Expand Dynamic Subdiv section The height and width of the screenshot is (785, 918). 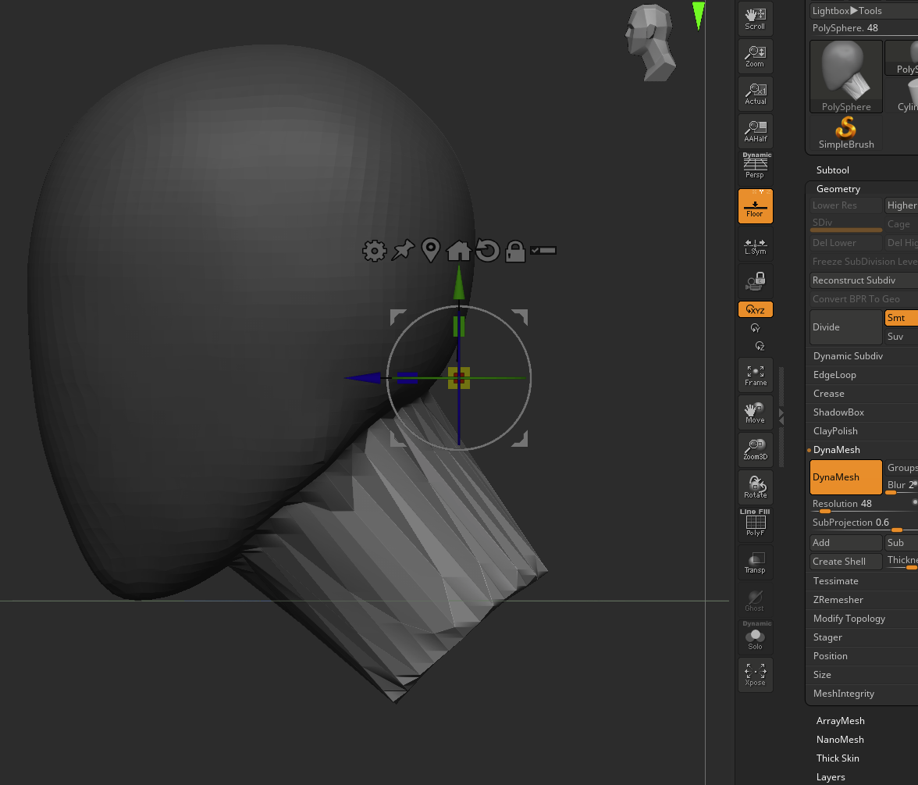[x=848, y=356]
